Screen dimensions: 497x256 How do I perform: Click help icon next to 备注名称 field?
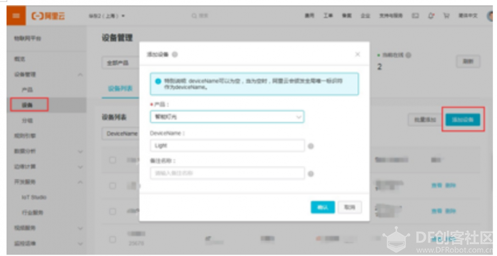coord(311,174)
